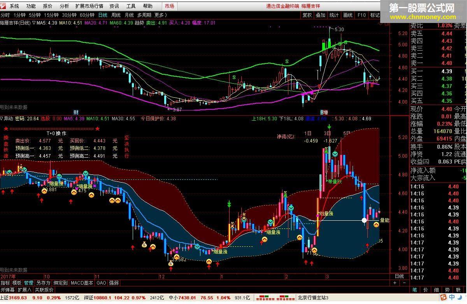Screen dimensions: 467x304
Task: Select the 笔 tick tab
Action: point(415,290)
